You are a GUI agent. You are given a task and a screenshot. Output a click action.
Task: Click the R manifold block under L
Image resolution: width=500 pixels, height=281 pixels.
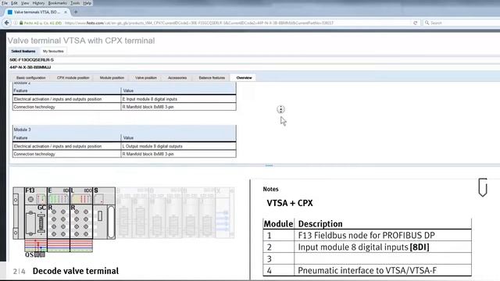81,222
